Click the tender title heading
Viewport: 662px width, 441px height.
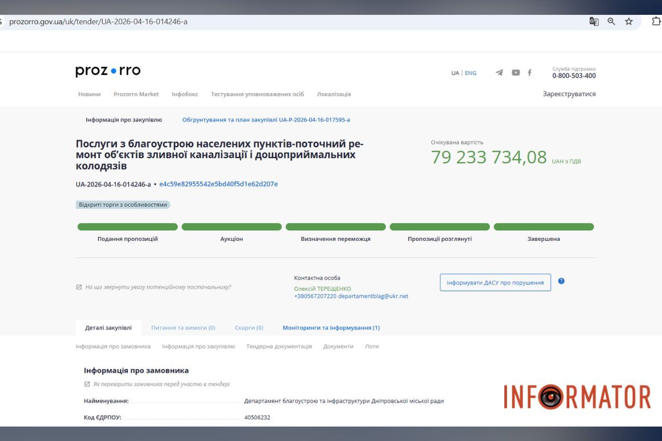tap(220, 155)
